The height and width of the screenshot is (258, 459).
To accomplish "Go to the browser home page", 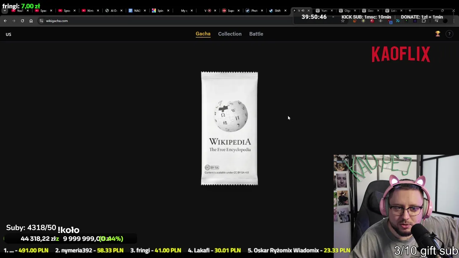I will click(31, 21).
